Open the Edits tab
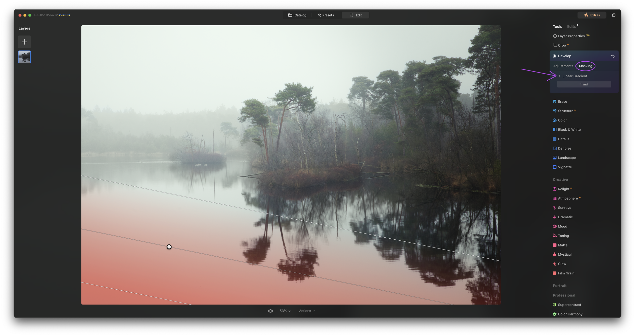The height and width of the screenshot is (336, 635). [571, 27]
